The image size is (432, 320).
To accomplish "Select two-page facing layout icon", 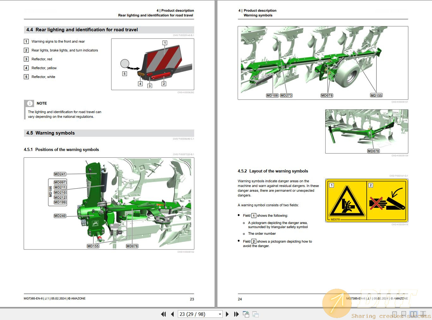I will pyautogui.click(x=413, y=314).
